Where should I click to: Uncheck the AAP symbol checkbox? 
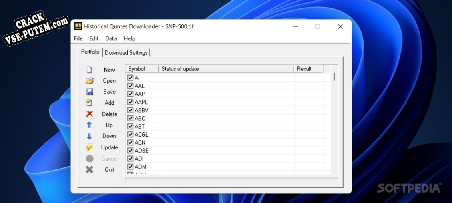[130, 94]
